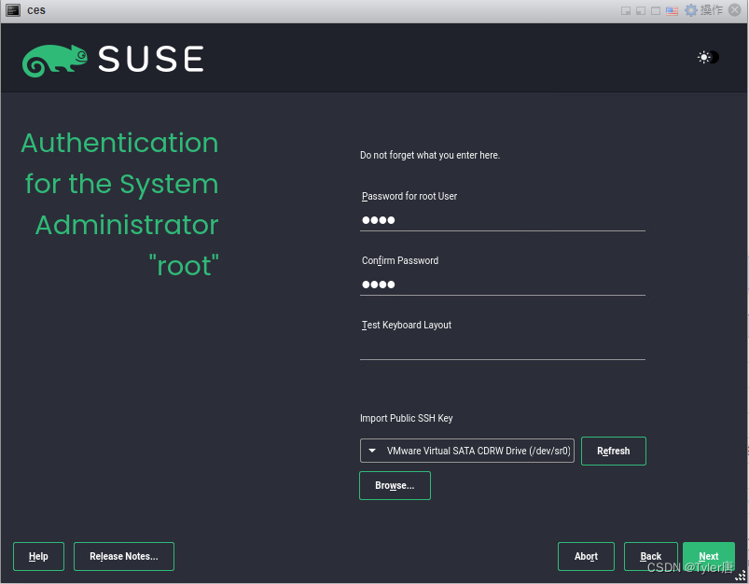This screenshot has height=584, width=749.
Task: Click the Confirm Password field
Action: tap(502, 285)
